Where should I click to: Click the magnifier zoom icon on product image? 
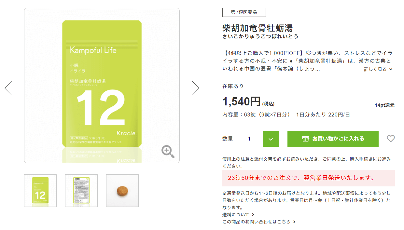point(168,152)
